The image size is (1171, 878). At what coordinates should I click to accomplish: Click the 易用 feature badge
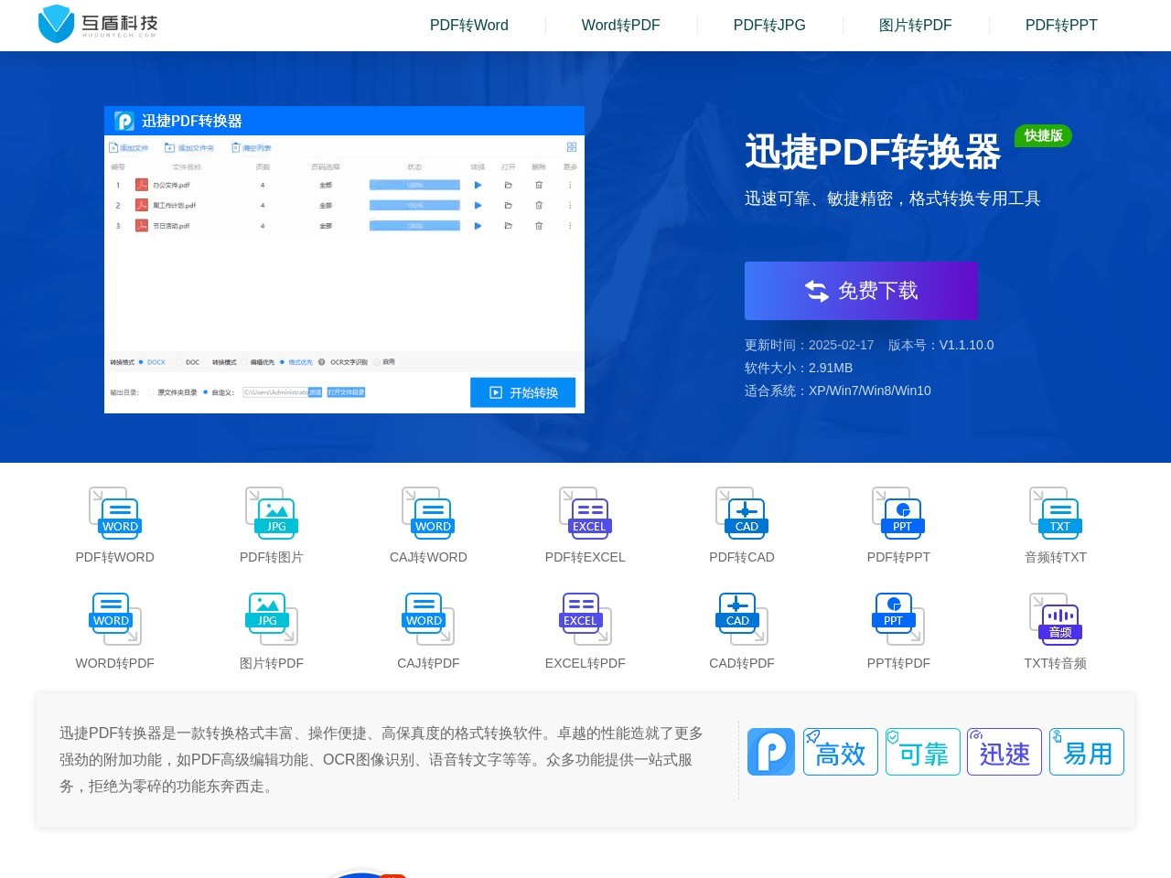point(1087,752)
